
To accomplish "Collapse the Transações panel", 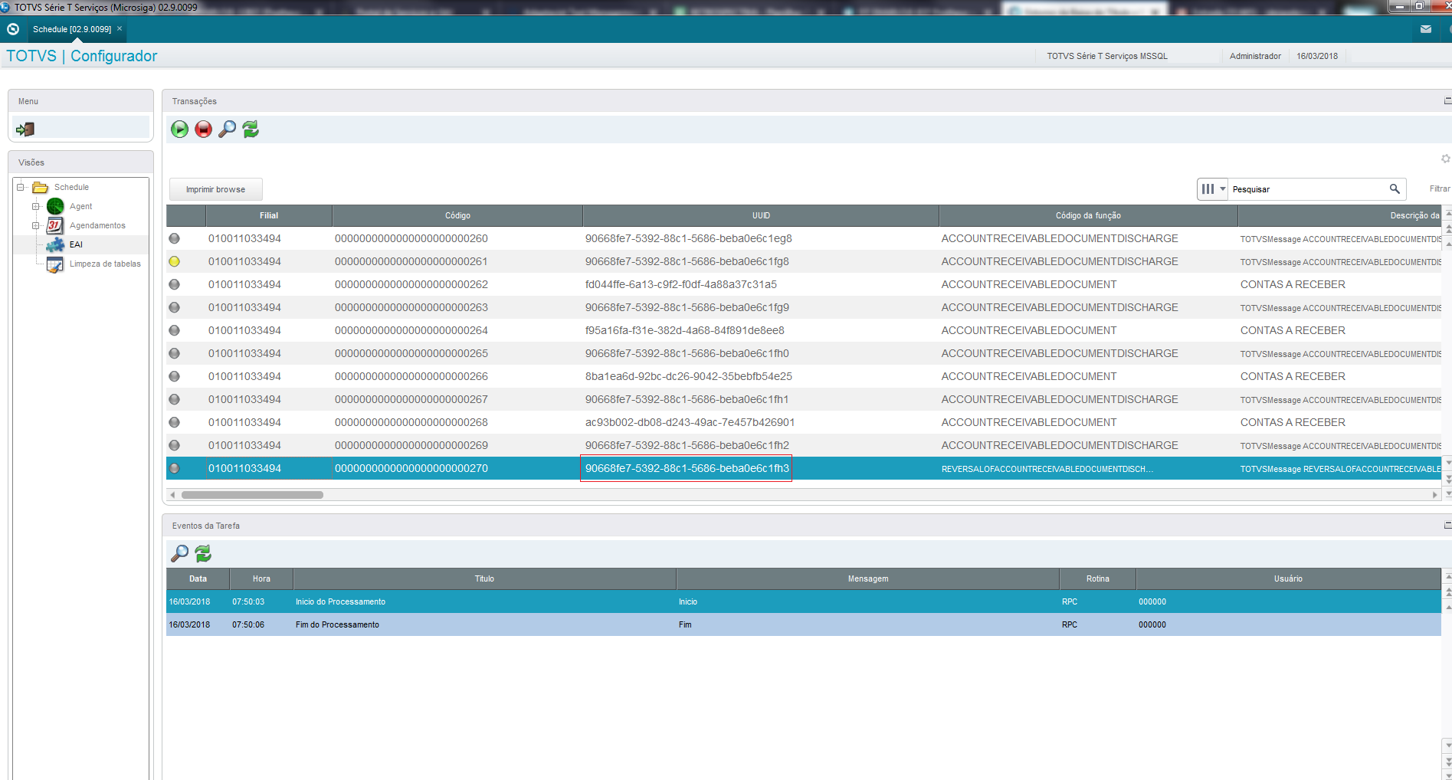I will pyautogui.click(x=1447, y=100).
